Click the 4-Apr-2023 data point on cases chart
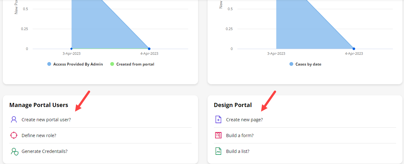 pyautogui.click(x=354, y=49)
